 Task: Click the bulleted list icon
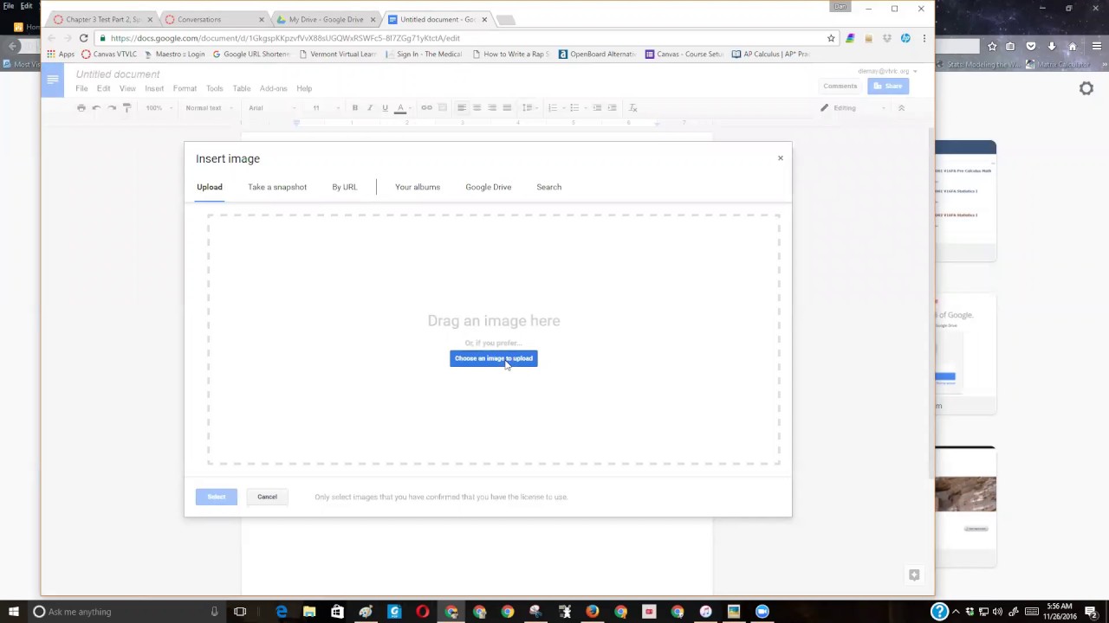click(x=575, y=108)
